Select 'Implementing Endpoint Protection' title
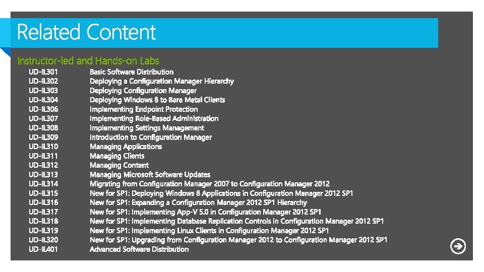Viewport: 484px width, 272px height. (x=144, y=109)
